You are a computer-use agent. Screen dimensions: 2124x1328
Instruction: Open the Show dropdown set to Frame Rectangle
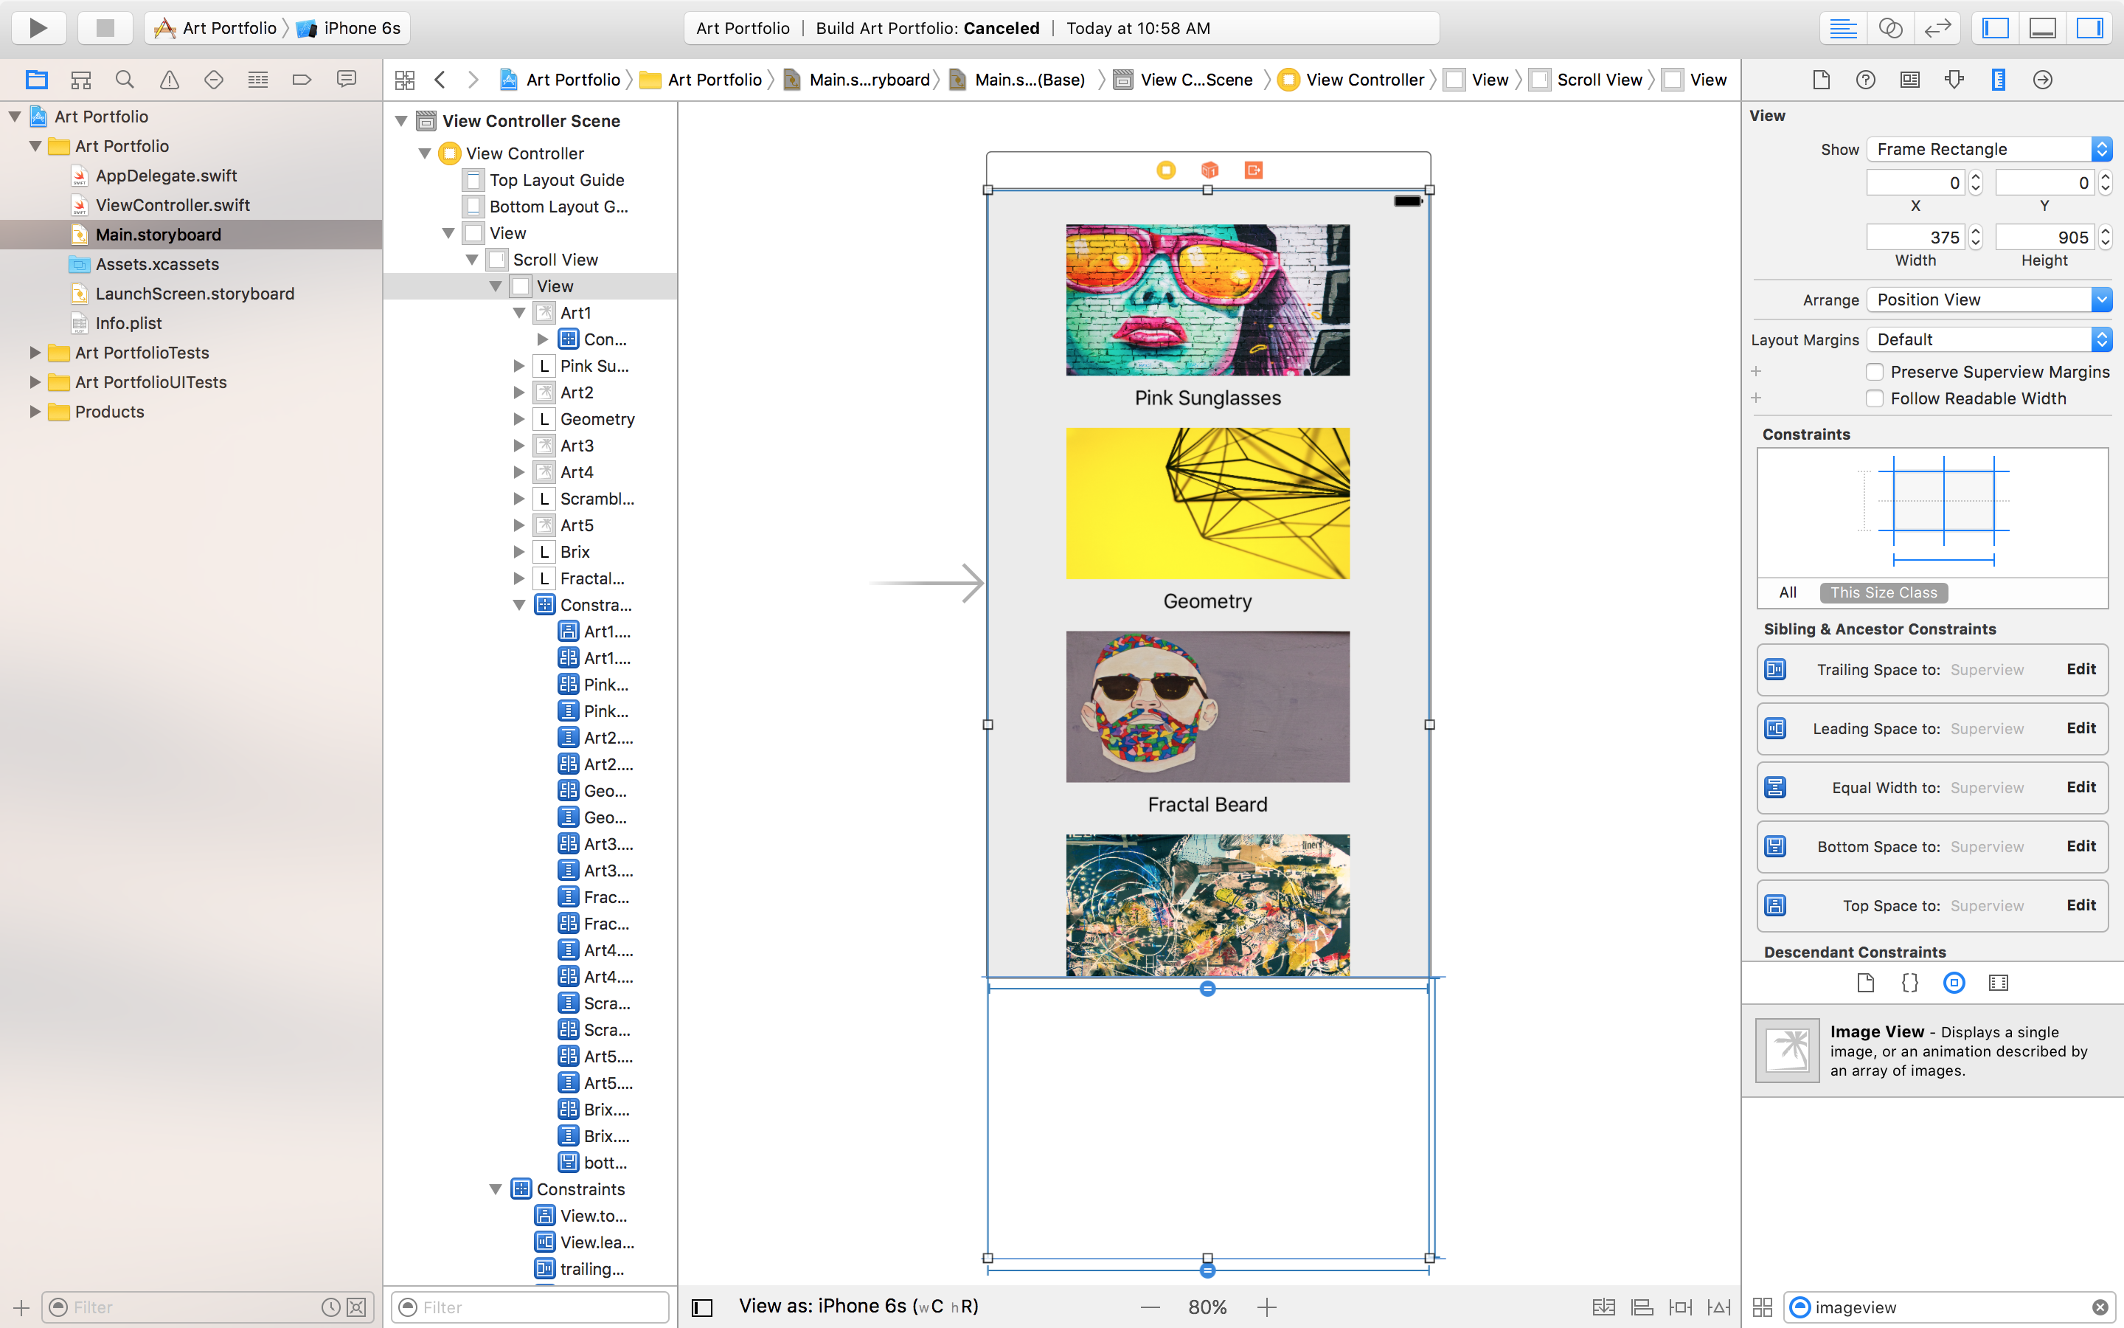1988,148
